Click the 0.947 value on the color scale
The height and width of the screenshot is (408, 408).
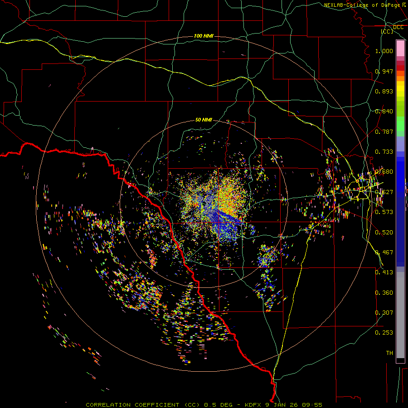(x=384, y=71)
